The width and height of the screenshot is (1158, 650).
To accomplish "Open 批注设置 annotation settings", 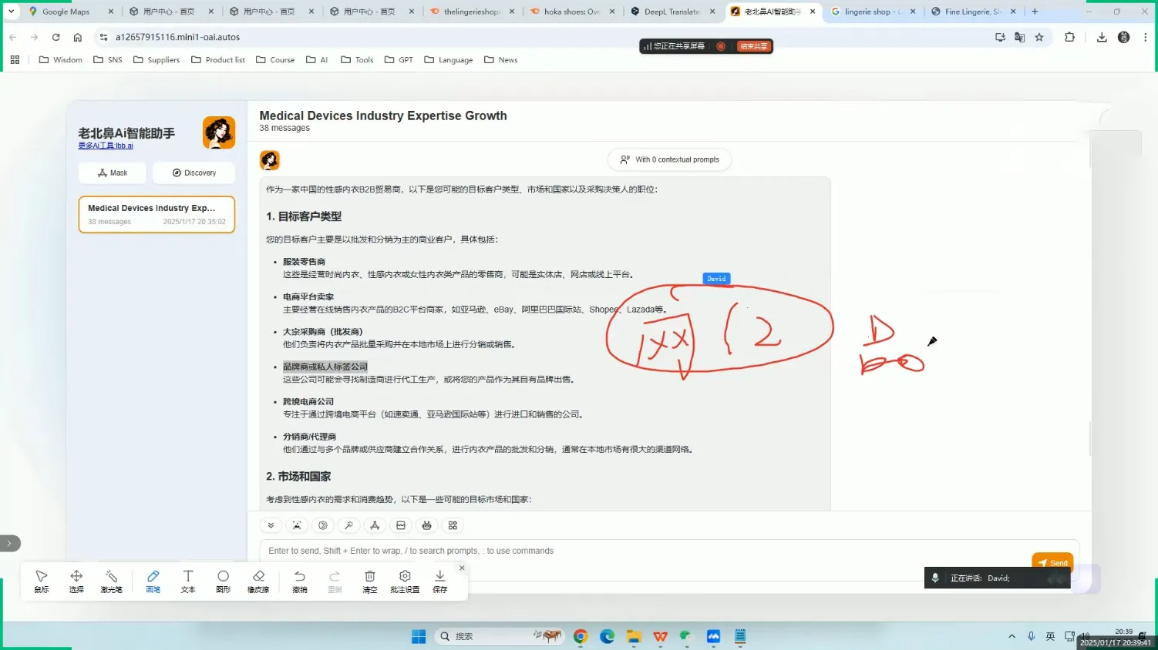I will [404, 581].
